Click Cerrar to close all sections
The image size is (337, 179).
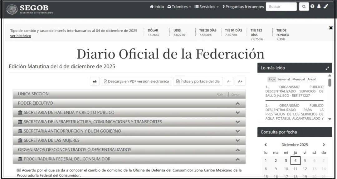pos(236,95)
